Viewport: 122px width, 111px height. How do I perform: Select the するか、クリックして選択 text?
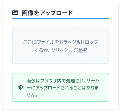[x=61, y=50]
